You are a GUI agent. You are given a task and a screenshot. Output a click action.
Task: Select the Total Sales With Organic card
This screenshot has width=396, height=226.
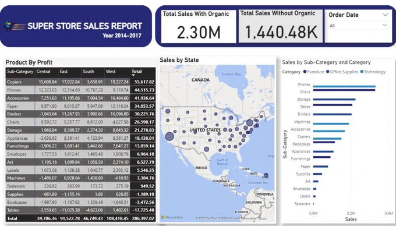(199, 27)
